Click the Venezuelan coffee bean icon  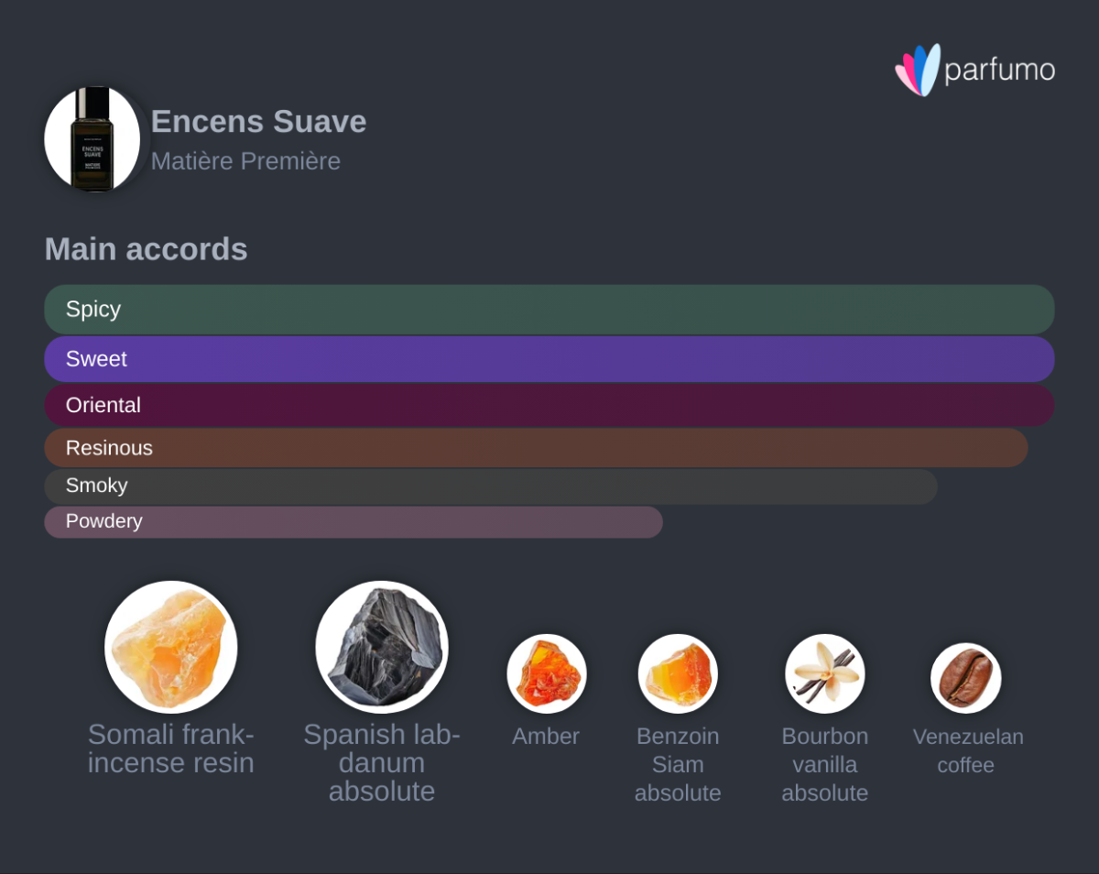pos(965,678)
